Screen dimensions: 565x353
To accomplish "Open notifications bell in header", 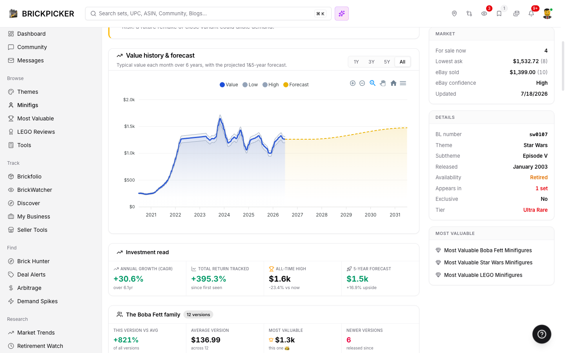I will (531, 13).
